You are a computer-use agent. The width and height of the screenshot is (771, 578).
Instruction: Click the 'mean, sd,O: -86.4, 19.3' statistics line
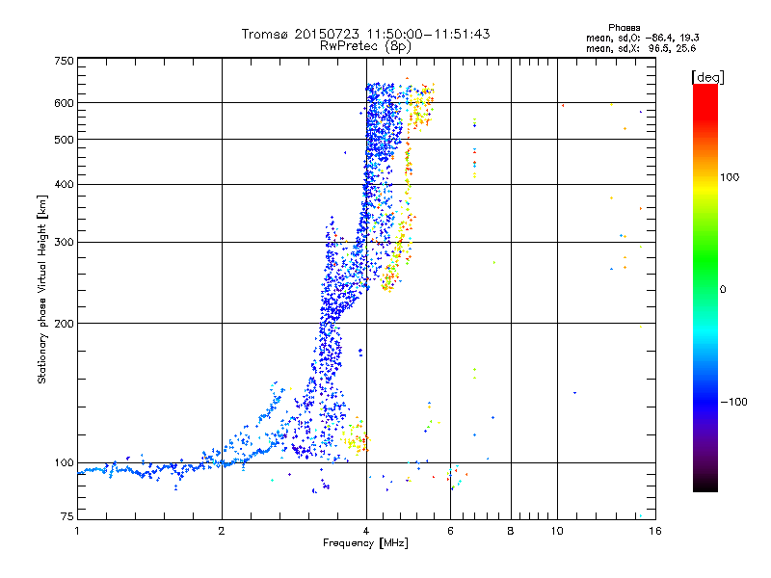coord(642,38)
